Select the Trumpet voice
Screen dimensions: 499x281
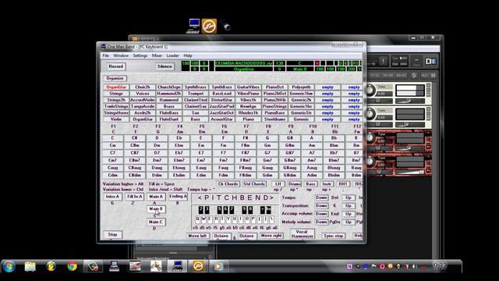pos(196,94)
